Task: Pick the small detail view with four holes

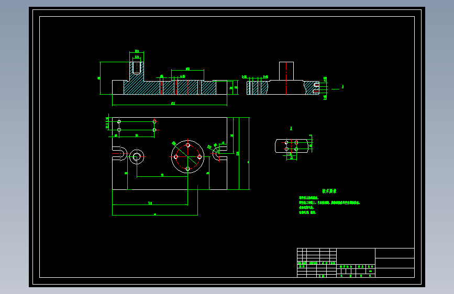Action: click(292, 146)
